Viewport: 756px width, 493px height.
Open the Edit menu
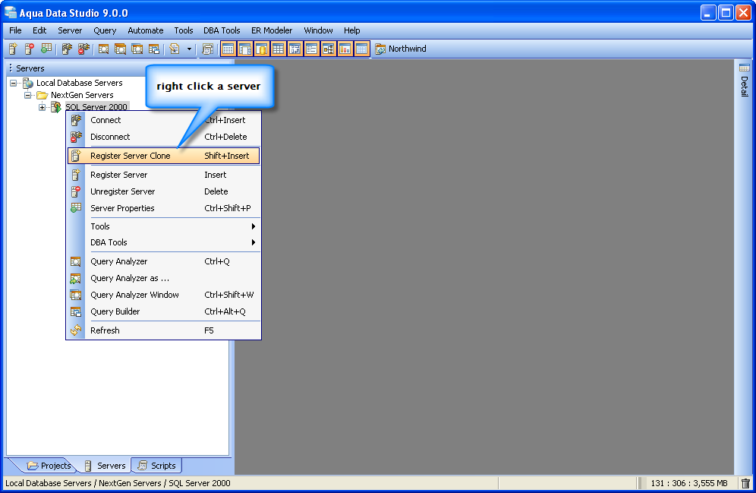(x=39, y=30)
